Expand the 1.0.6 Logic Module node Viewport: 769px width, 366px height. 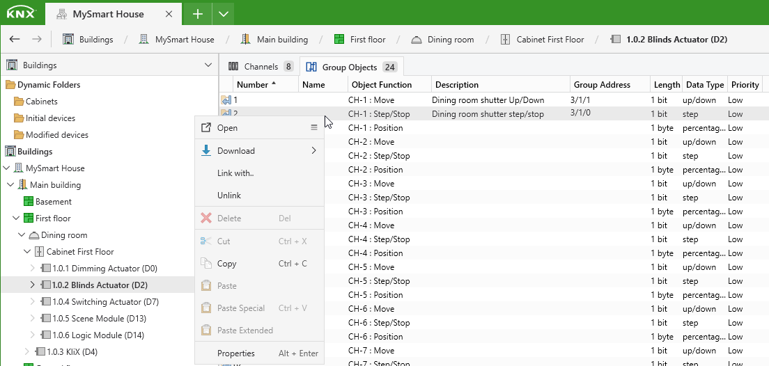point(33,335)
